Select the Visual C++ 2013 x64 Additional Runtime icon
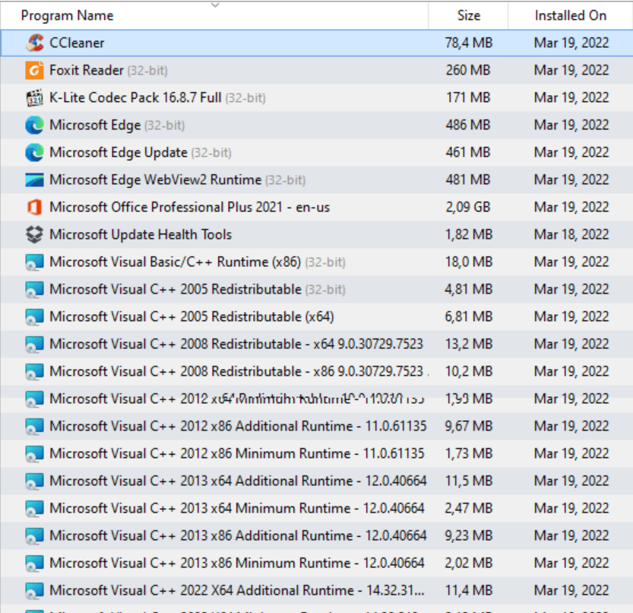633x613 pixels. coord(34,481)
